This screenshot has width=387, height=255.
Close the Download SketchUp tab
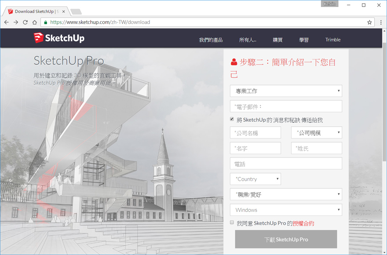click(63, 11)
